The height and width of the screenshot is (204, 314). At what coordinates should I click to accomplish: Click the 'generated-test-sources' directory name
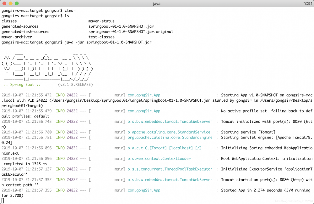[25, 31]
